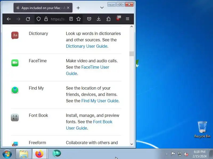Click the page scrollbar down arrow
The image size is (213, 159).
[x=132, y=144]
